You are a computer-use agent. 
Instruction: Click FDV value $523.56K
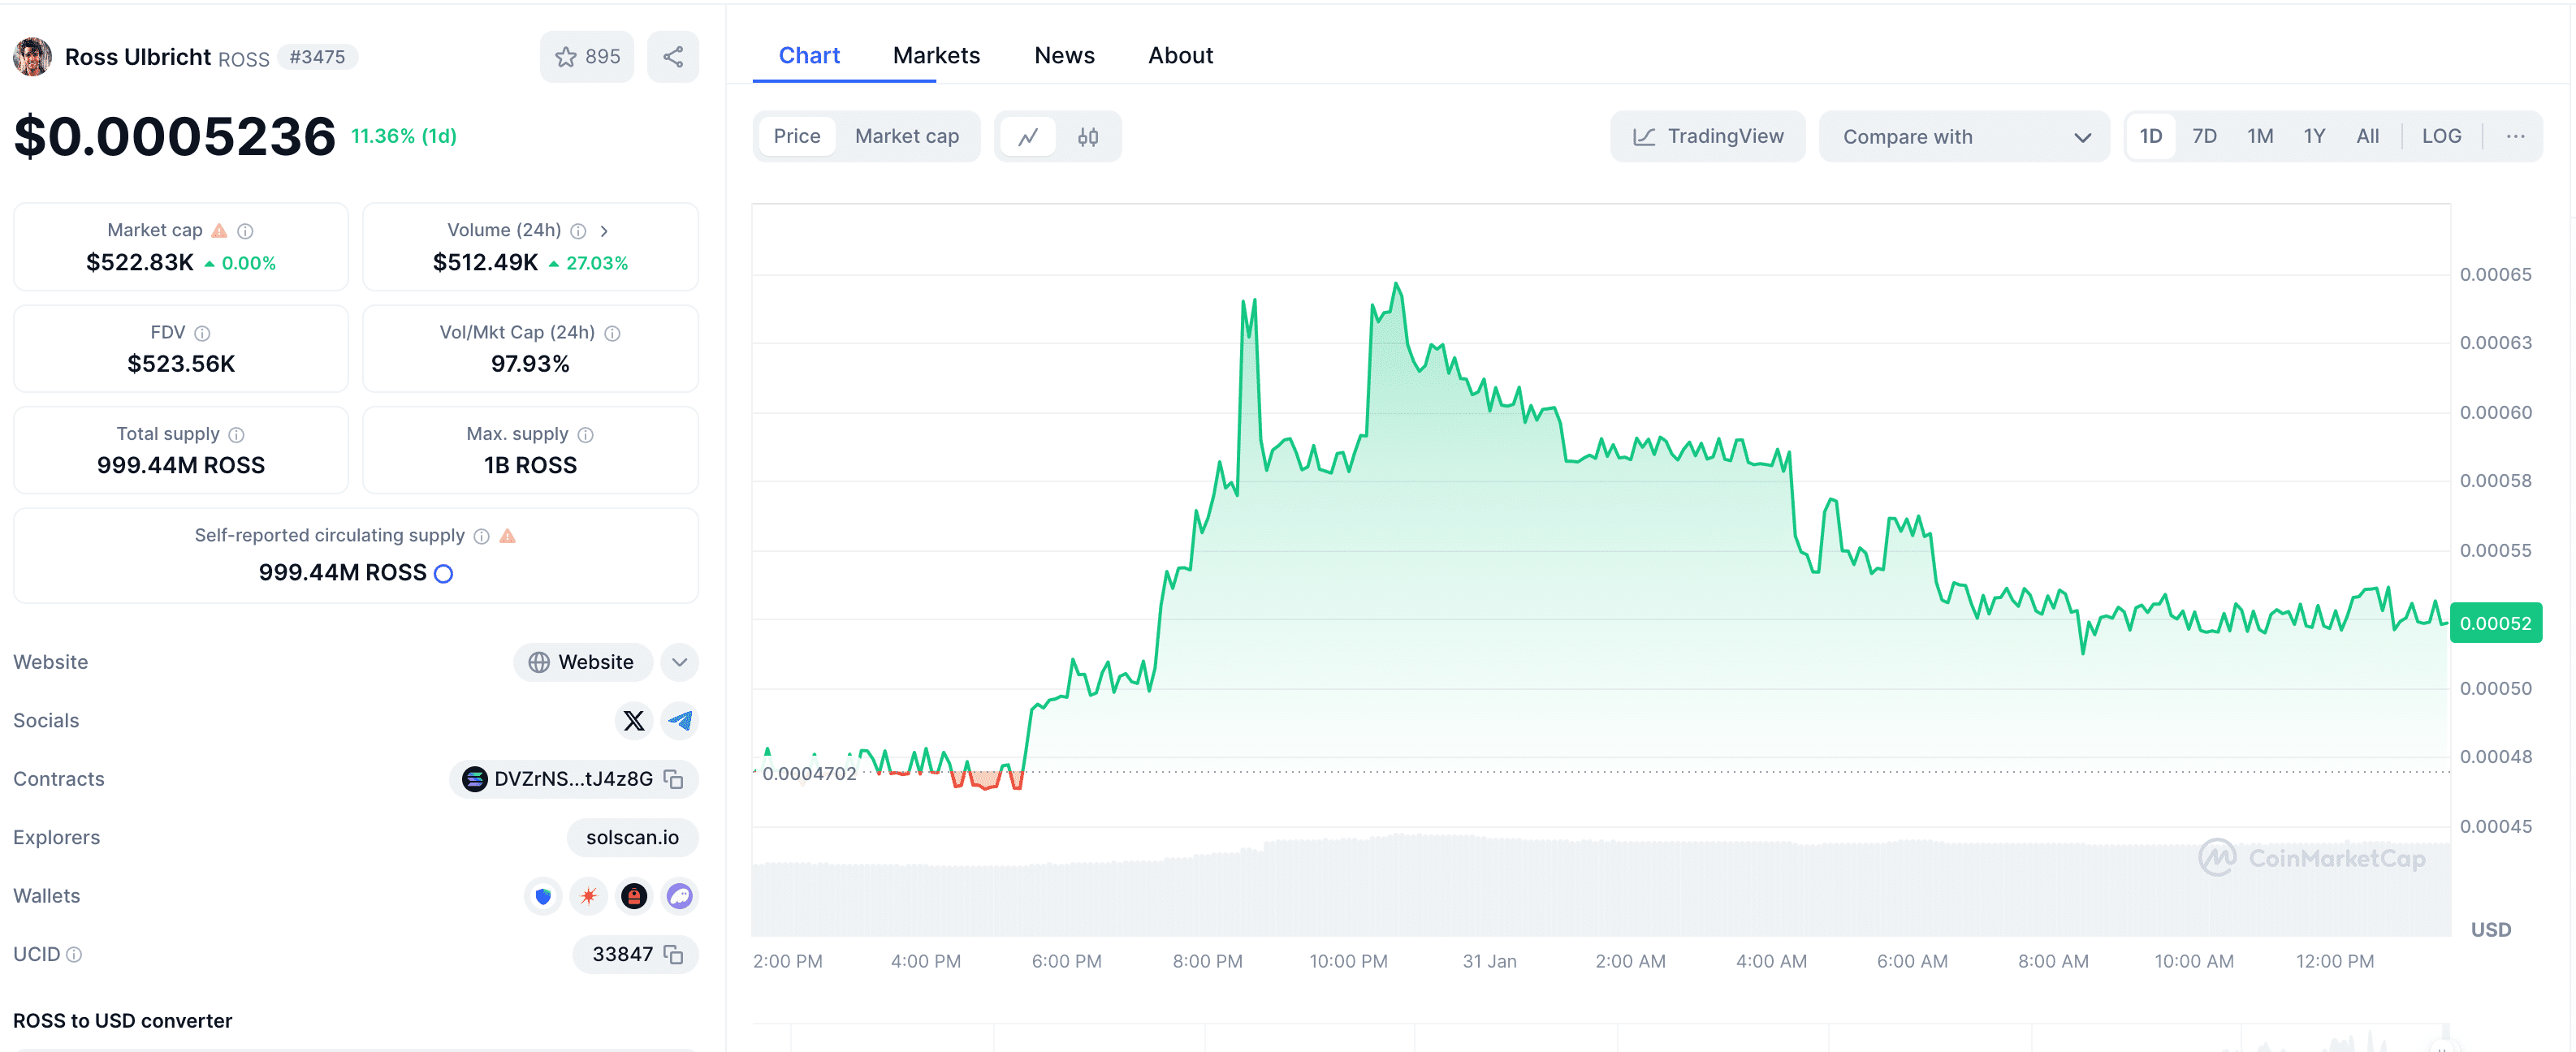(x=181, y=365)
